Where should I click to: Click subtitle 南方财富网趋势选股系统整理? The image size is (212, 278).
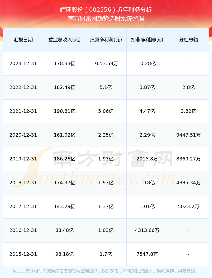(x=106, y=19)
